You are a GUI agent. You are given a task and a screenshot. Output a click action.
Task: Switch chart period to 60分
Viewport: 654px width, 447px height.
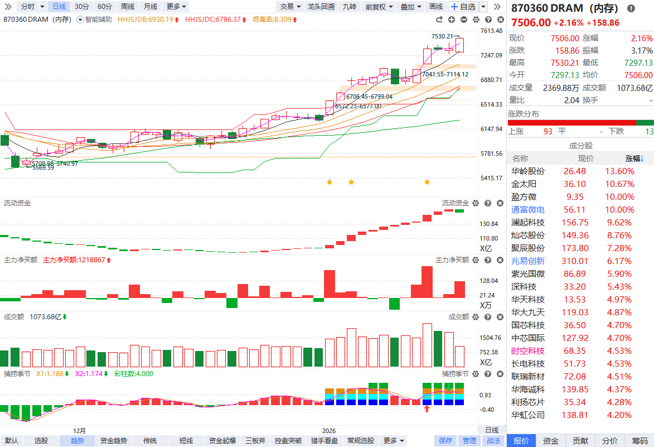point(104,7)
